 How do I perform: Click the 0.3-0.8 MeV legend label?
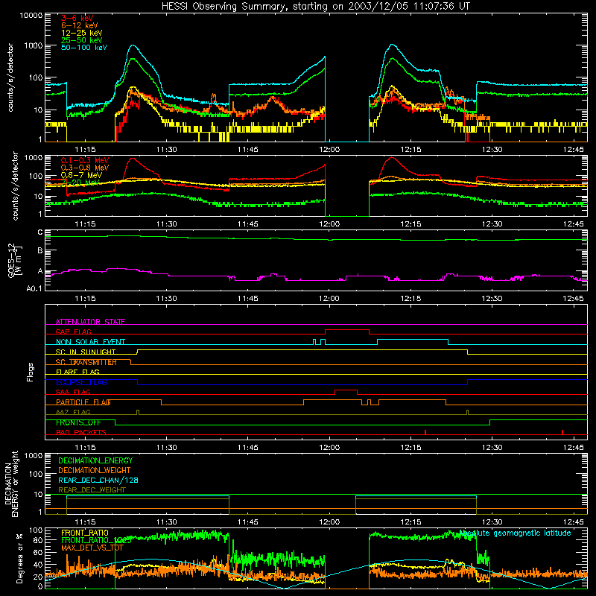coord(85,168)
